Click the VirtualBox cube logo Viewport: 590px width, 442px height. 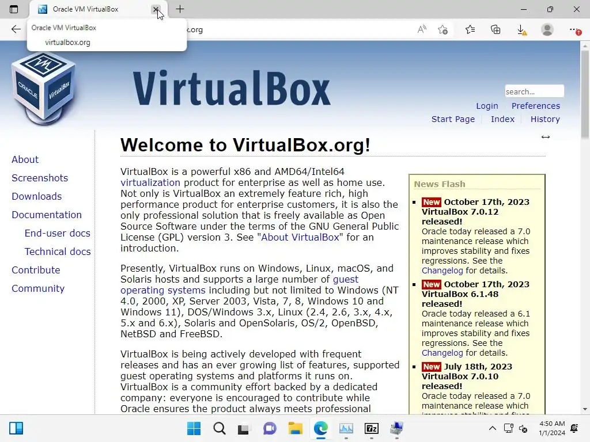pos(44,89)
